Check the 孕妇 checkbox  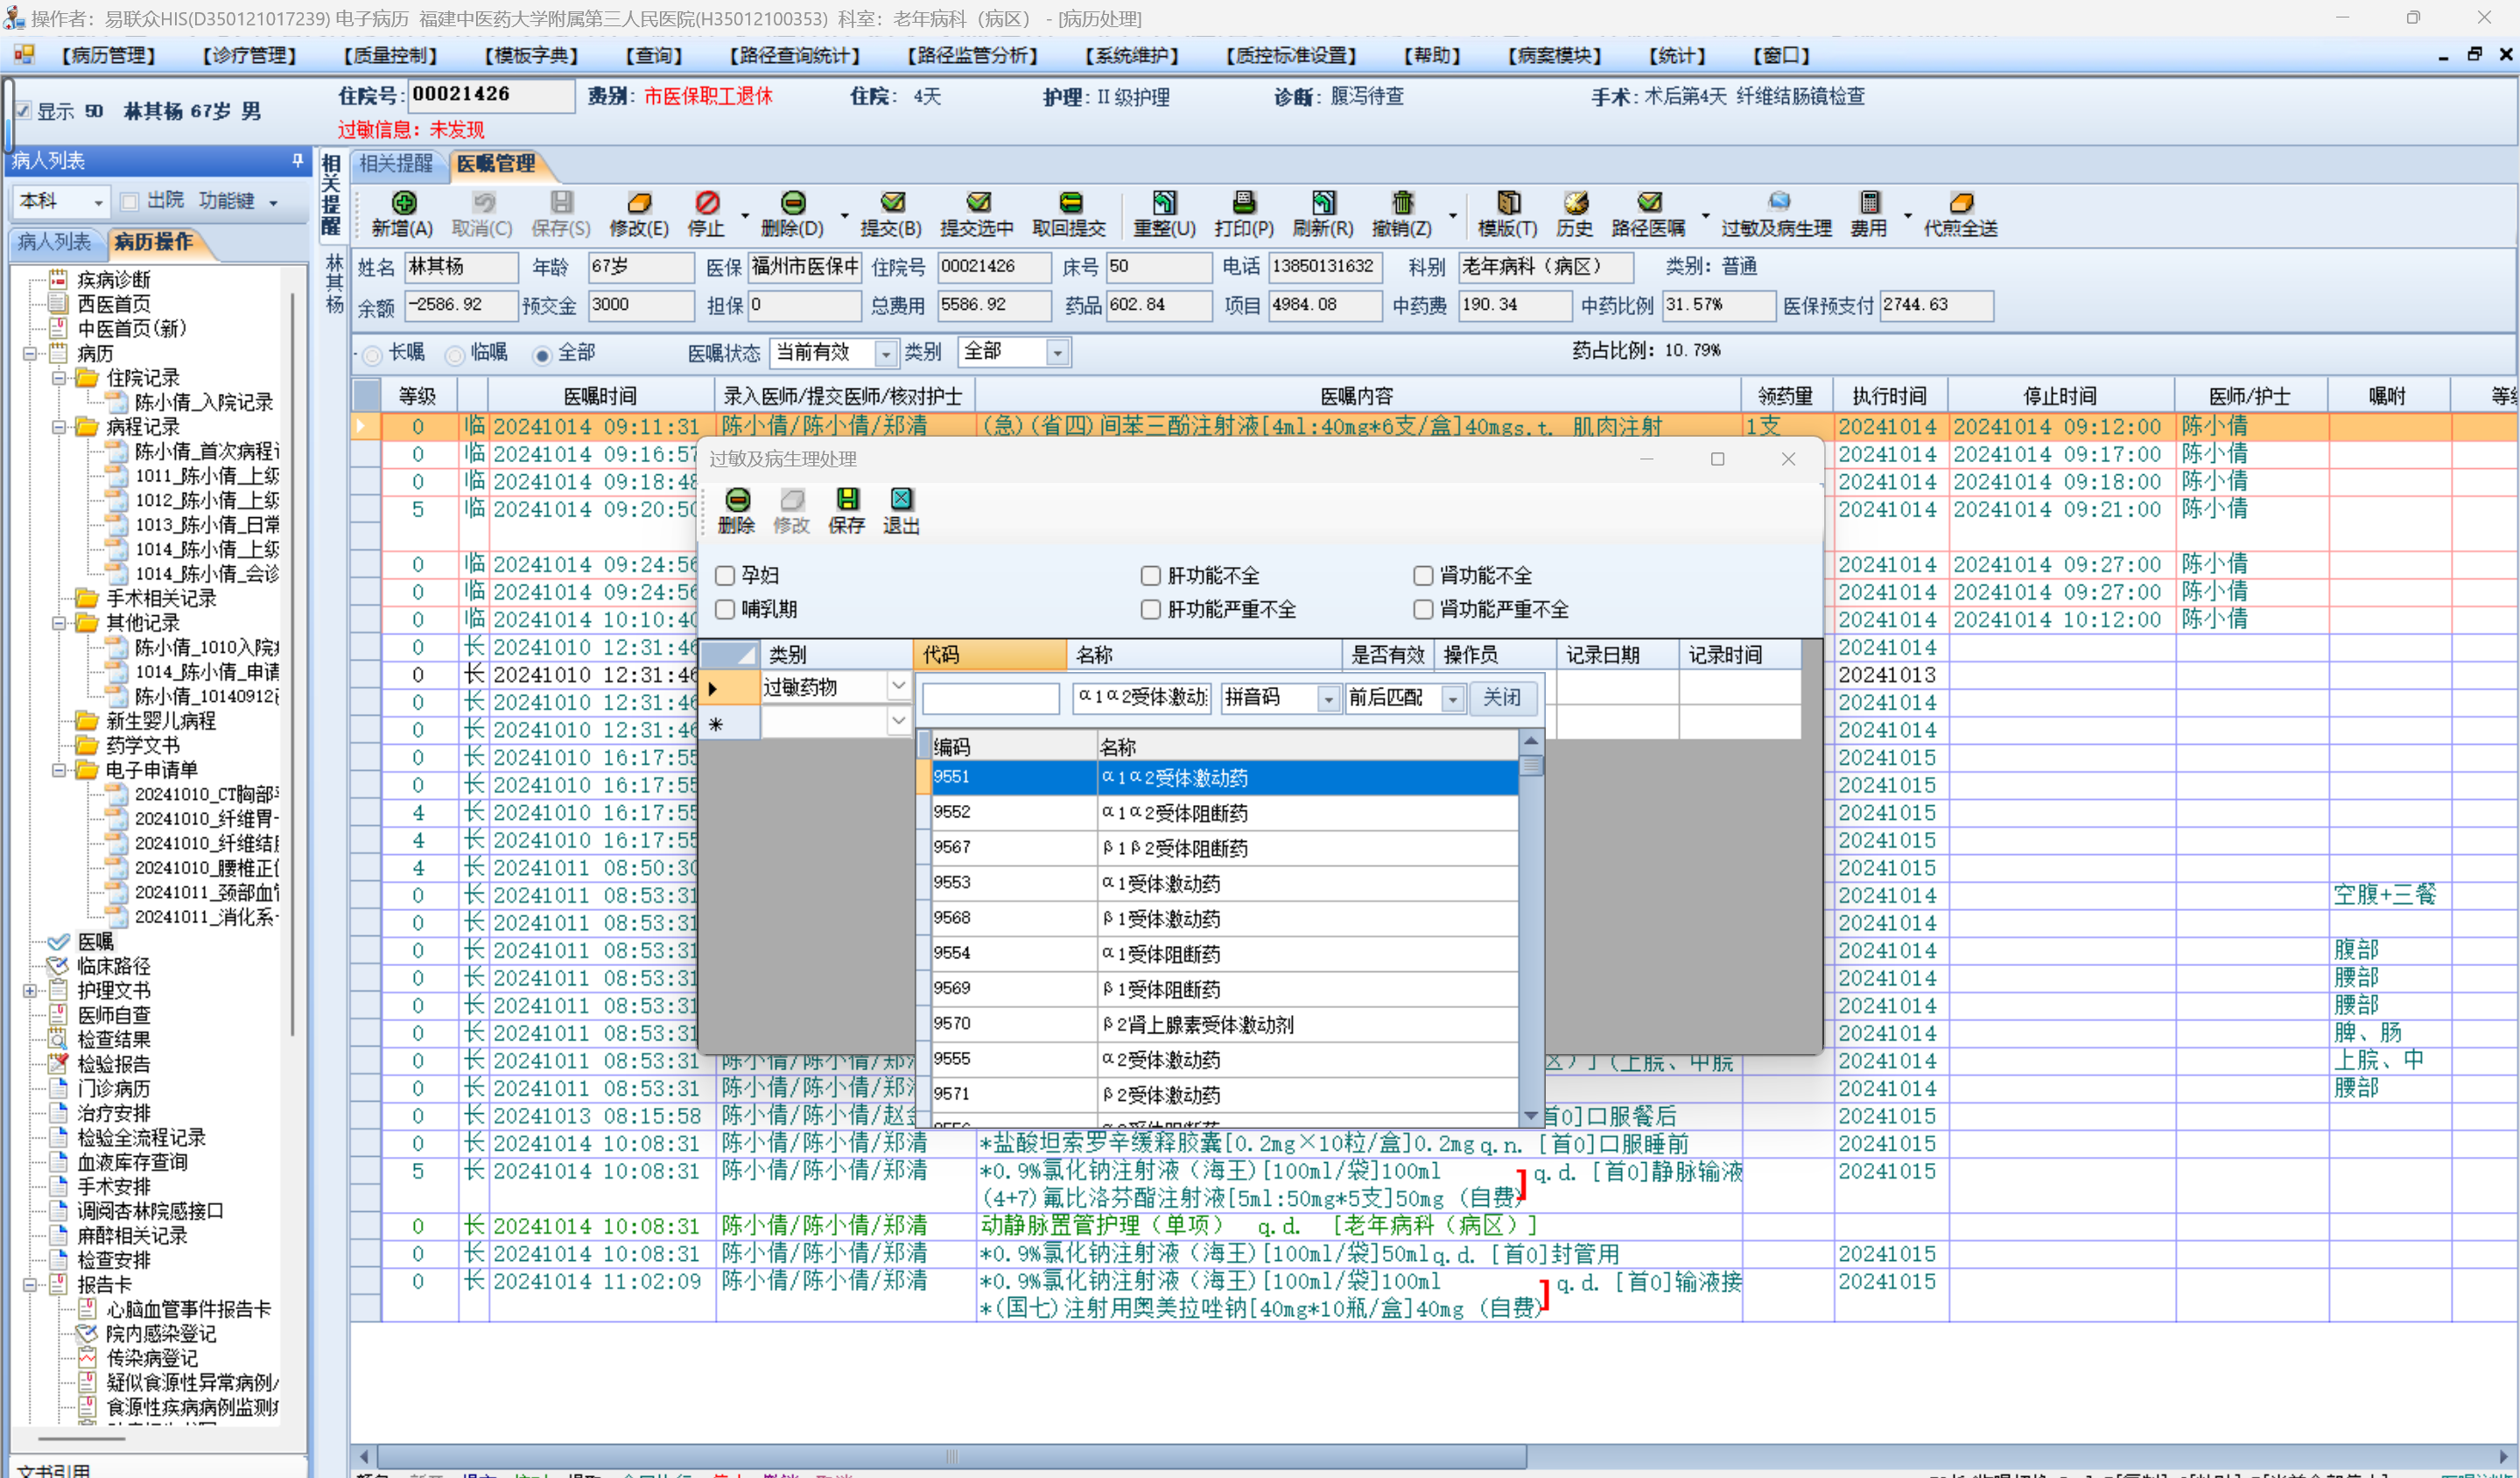(x=726, y=575)
